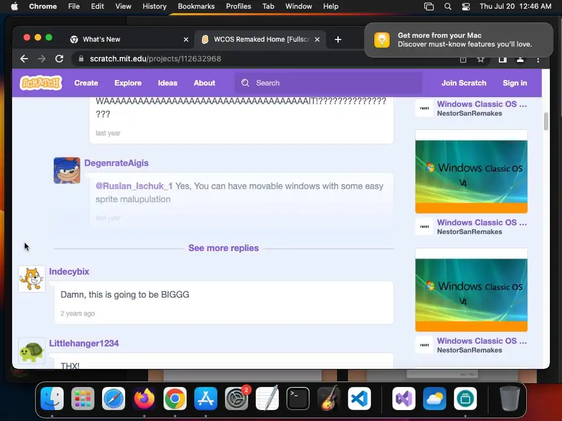The width and height of the screenshot is (562, 421).
Task: Open the Indecybix username link
Action: click(69, 272)
